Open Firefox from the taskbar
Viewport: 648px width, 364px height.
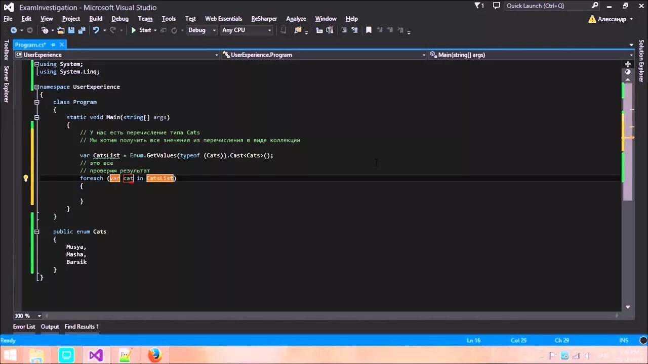(x=155, y=355)
